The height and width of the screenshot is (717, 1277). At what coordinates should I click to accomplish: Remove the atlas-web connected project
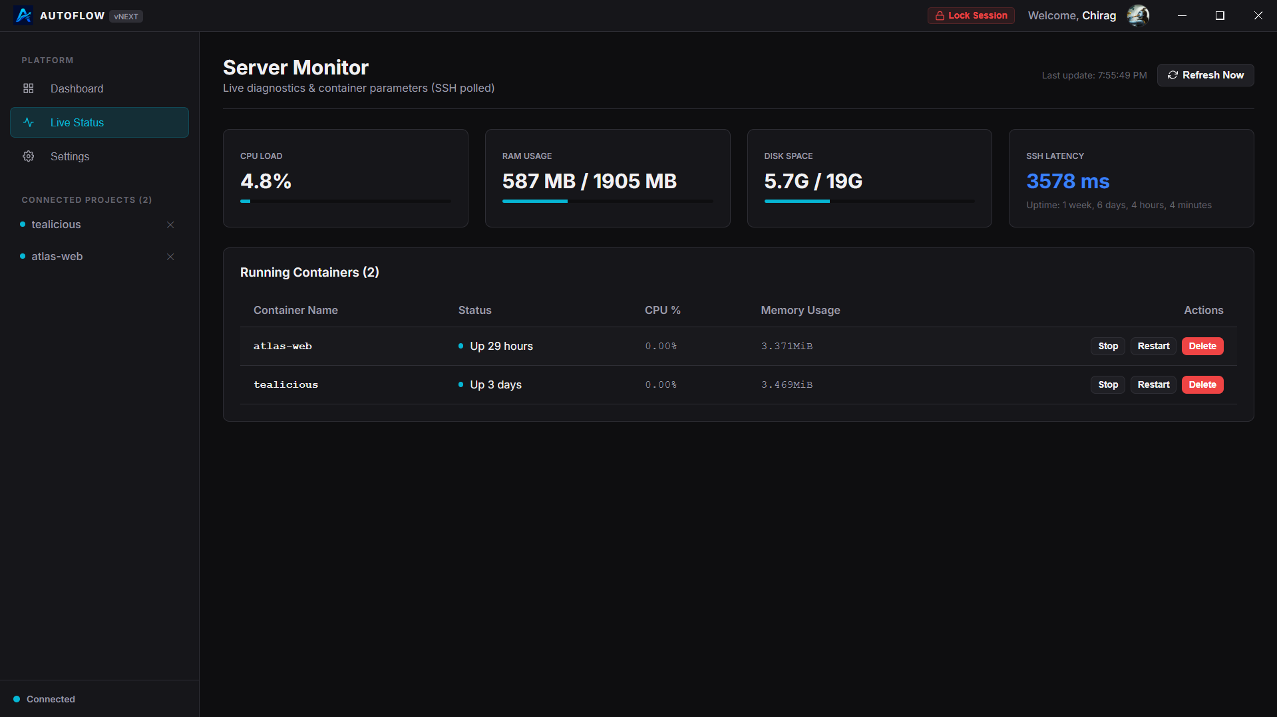(x=170, y=257)
